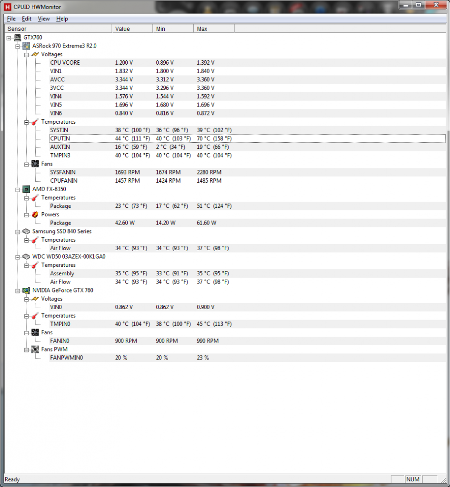Collapse the Samsung SSD 840 Series node
450x487 pixels.
[18, 232]
